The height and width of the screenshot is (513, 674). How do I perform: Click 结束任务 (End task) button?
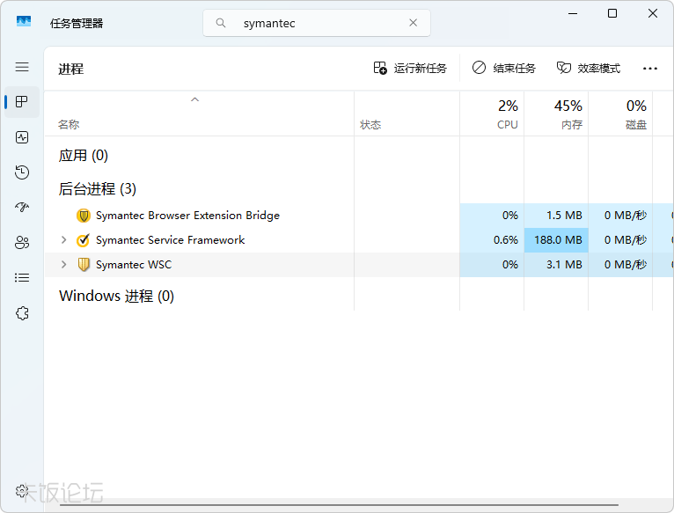click(504, 69)
